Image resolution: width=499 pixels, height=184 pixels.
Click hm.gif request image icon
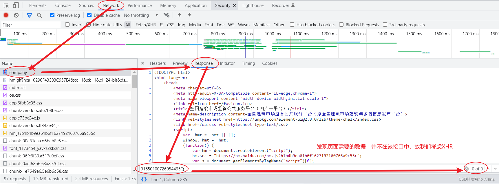[5, 80]
